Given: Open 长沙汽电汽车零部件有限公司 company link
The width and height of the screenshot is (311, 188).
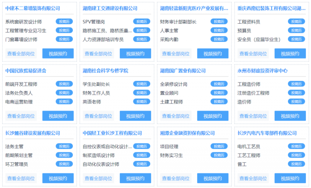Looking at the screenshot, I should (267, 133).
